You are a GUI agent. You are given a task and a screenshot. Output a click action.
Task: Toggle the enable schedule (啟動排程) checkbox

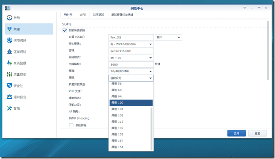click(x=71, y=125)
